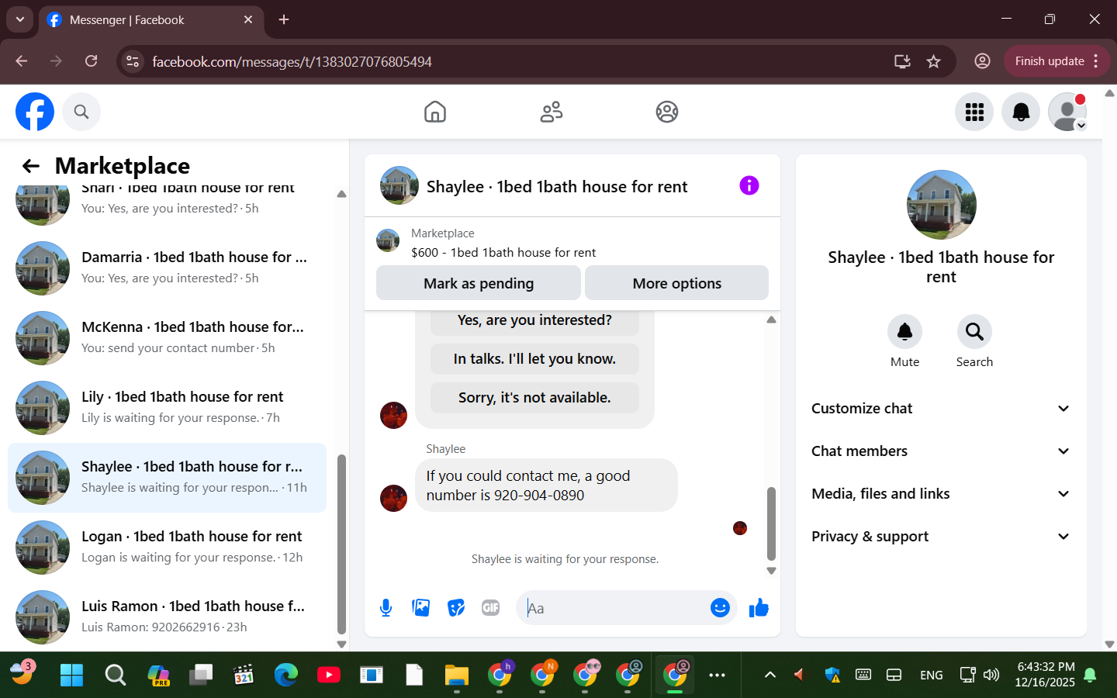Click Mark as pending button
Screen dimensions: 1117x698
pyautogui.click(x=479, y=283)
